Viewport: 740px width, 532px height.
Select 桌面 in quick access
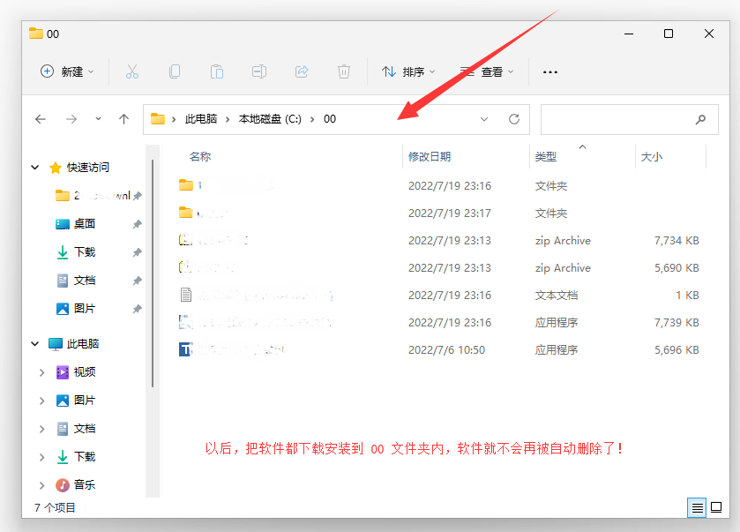tap(85, 224)
